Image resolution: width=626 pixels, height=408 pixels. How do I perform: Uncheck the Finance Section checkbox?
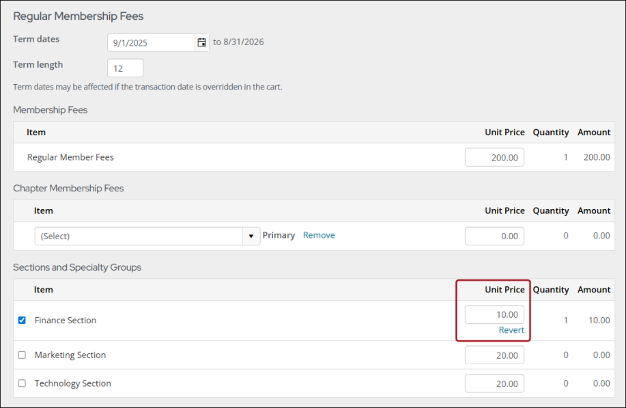(22, 320)
